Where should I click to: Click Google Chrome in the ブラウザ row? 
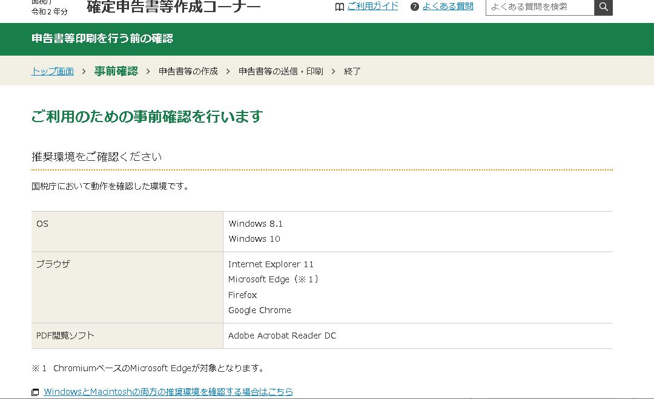260,310
